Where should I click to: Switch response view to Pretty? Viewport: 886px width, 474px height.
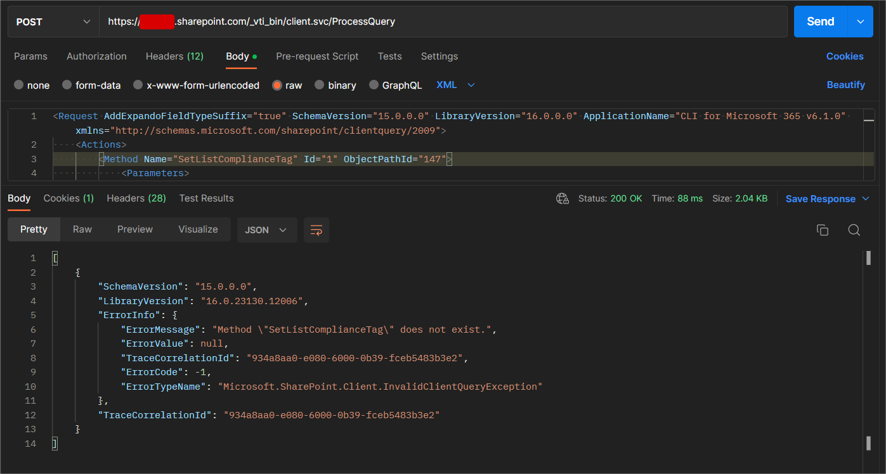pos(34,229)
